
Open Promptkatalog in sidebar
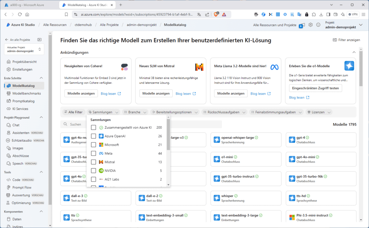point(24,101)
